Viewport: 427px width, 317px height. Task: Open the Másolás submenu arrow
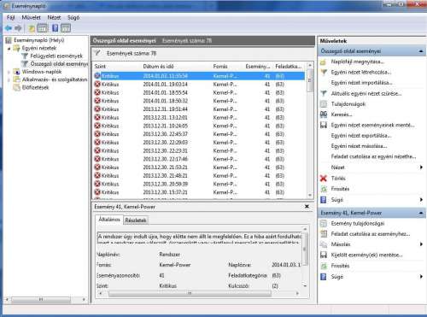421,244
